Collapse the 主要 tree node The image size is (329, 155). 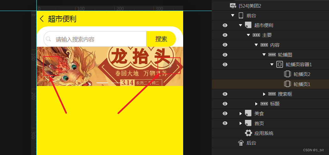(248, 35)
